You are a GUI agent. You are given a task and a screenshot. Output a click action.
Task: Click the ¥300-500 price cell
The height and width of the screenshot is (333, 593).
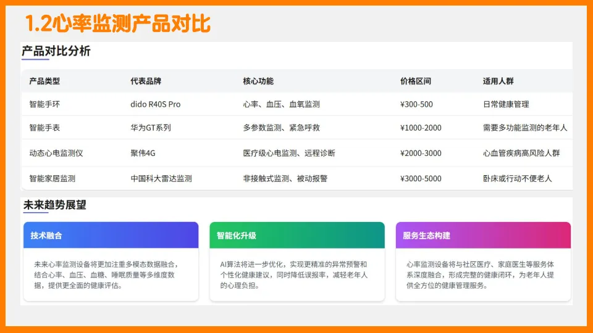click(416, 104)
